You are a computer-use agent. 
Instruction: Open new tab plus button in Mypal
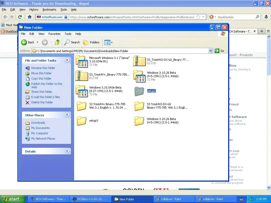(262, 31)
